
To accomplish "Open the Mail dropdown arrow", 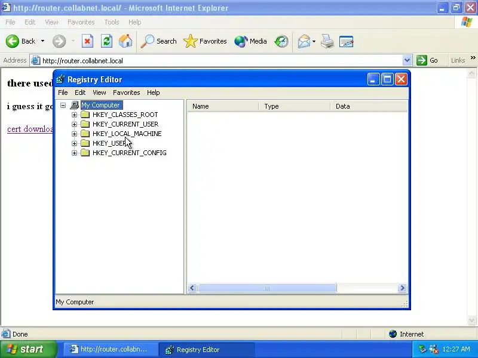I will [x=314, y=41].
